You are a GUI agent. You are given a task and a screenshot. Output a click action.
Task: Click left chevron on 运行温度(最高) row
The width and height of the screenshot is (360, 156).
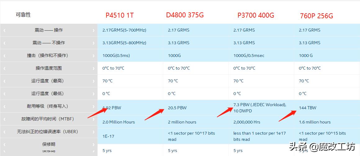4,81
